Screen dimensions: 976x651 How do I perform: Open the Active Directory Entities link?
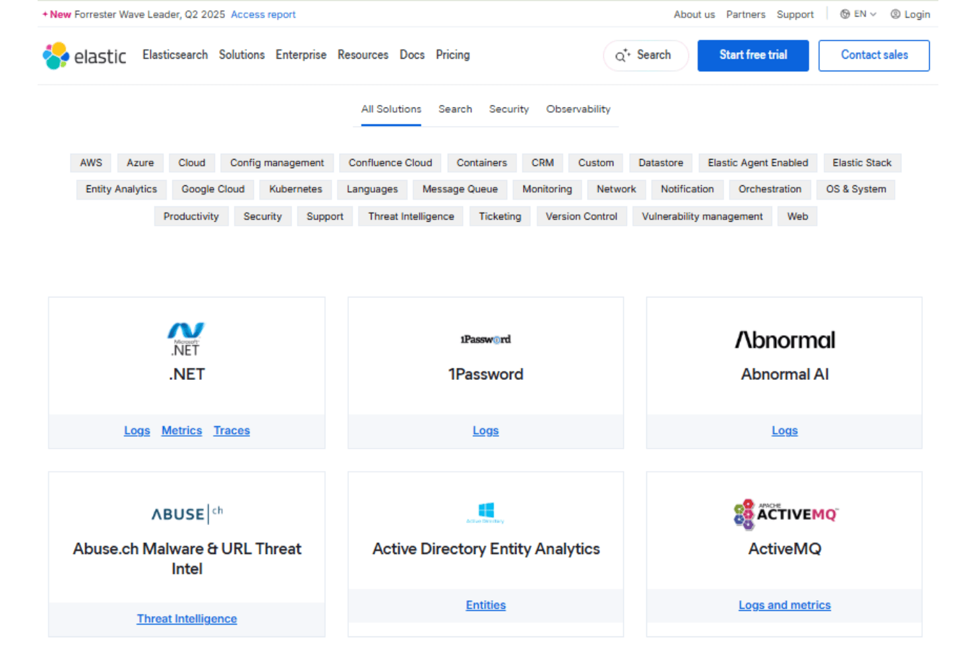click(485, 605)
